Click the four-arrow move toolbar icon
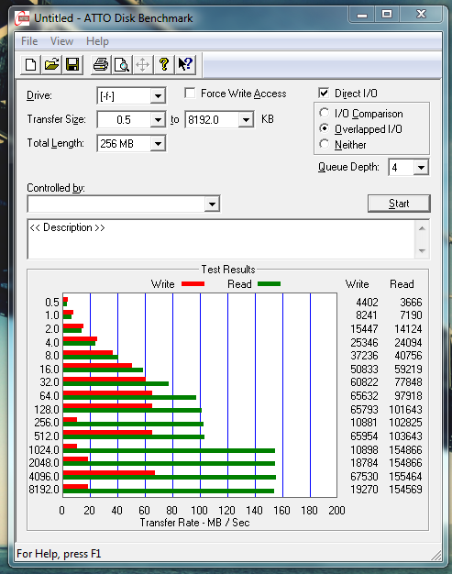The width and height of the screenshot is (452, 574). coord(143,65)
